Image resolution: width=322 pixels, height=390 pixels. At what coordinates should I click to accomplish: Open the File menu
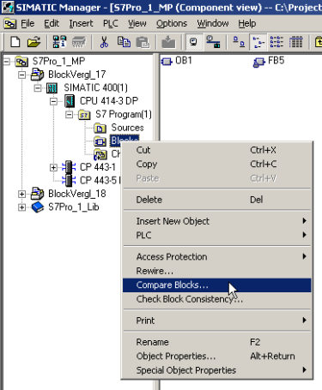27,23
